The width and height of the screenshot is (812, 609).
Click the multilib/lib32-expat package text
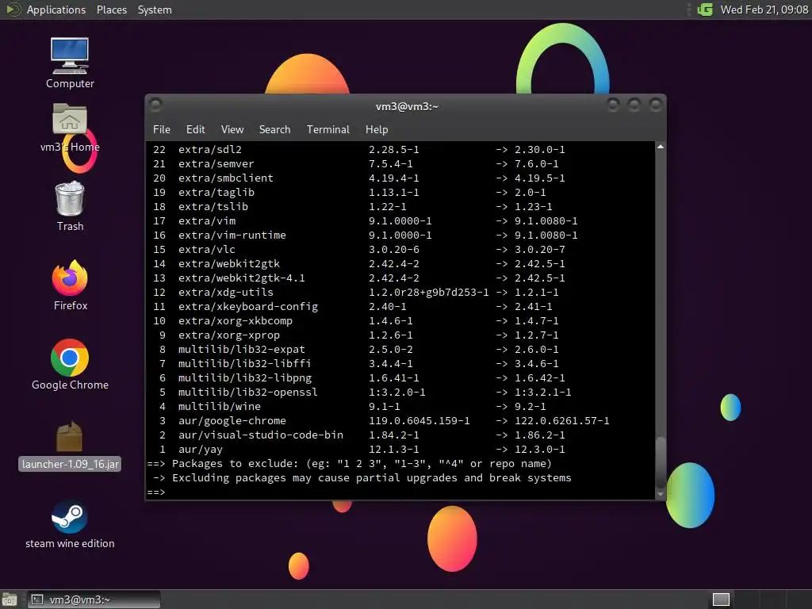(x=241, y=350)
